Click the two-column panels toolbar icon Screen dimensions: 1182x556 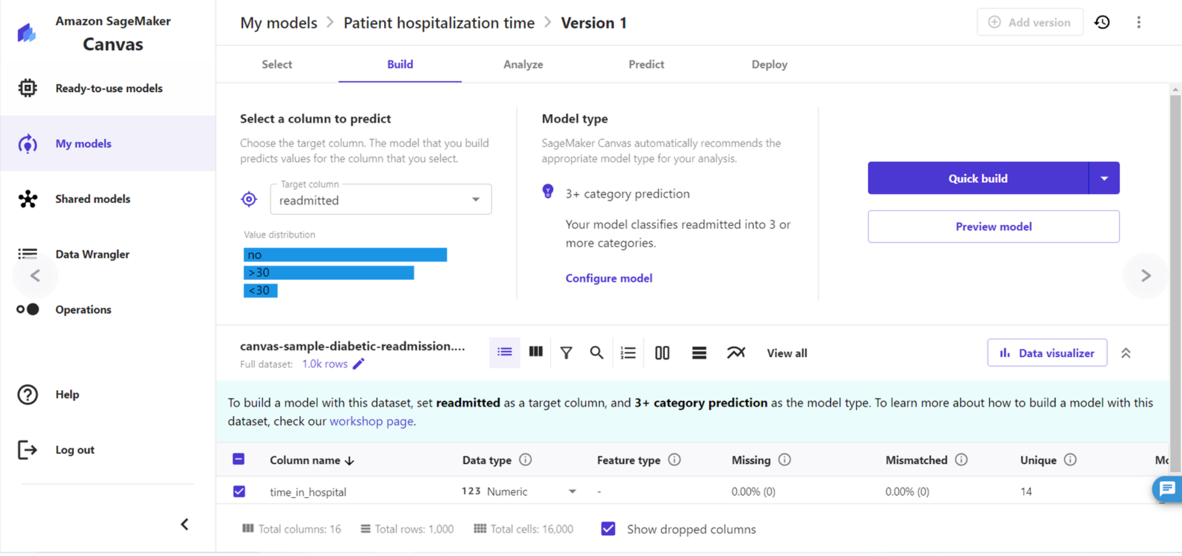point(663,353)
